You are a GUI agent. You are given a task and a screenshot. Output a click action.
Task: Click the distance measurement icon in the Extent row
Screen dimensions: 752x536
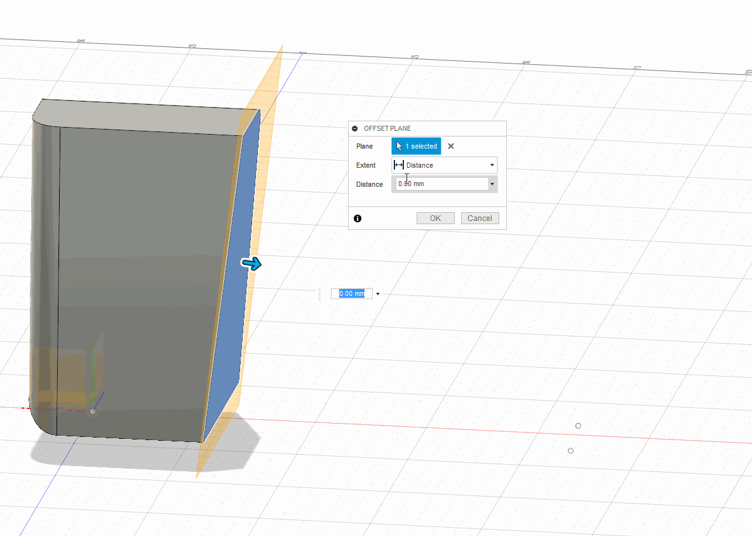pyautogui.click(x=399, y=164)
